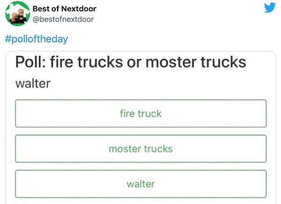281x204 pixels.
Task: Follow the #polloftheday hashtag link
Action: (x=37, y=39)
